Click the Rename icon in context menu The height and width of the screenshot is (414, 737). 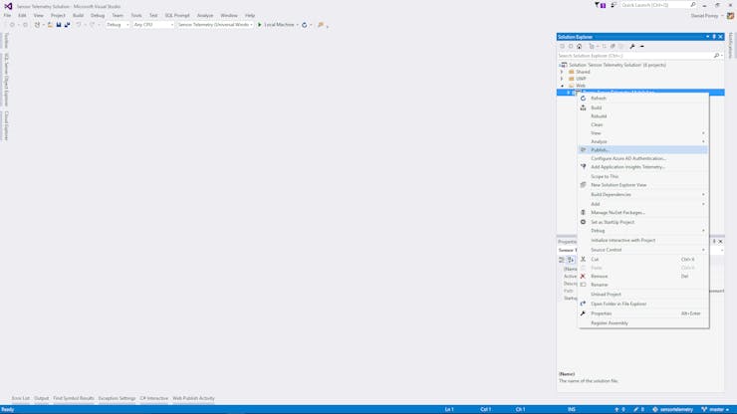click(x=583, y=285)
